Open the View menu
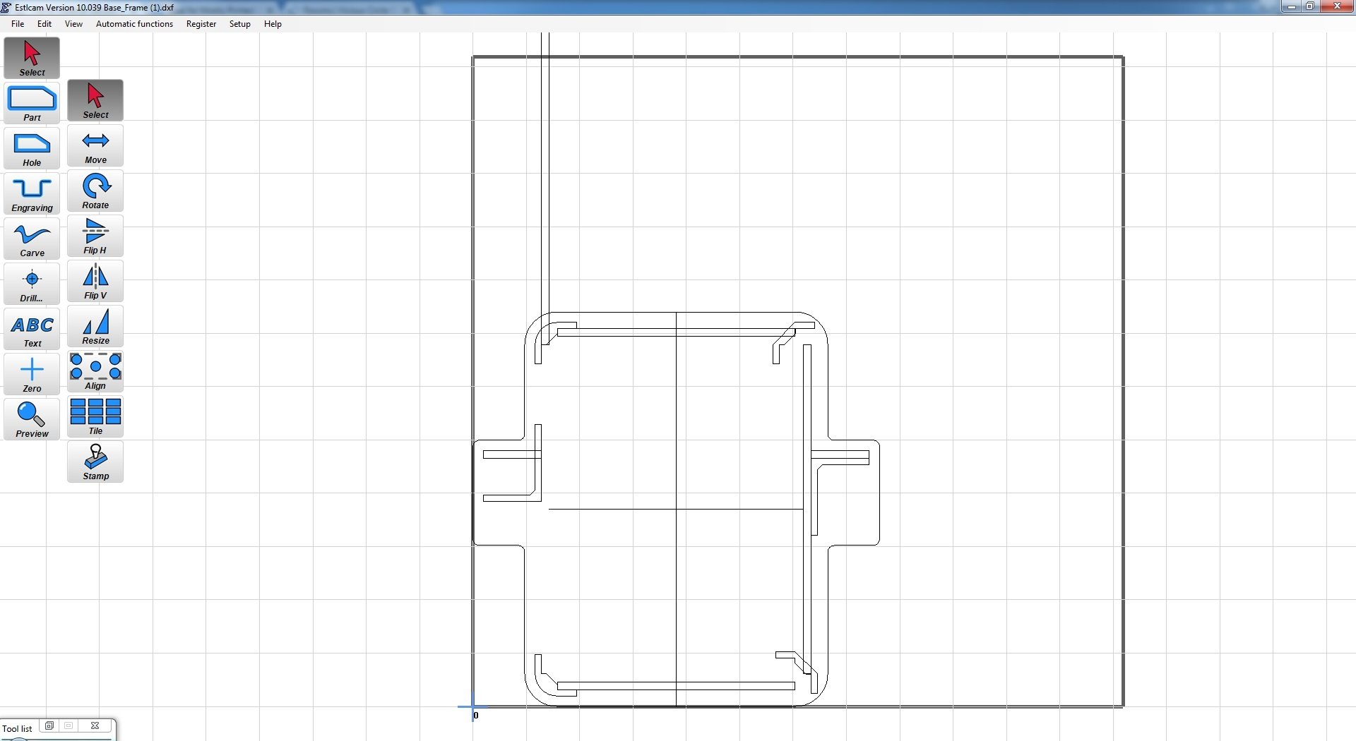 pos(73,24)
